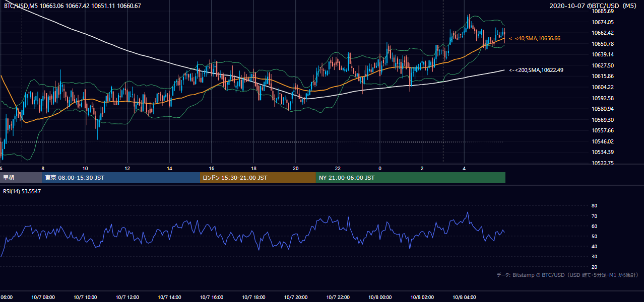Click the 10/7 10:00 time axis label
The height and width of the screenshot is (302, 644).
85,297
